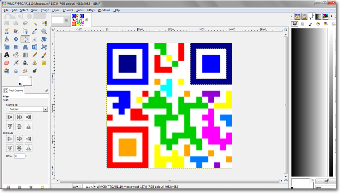Select the Eraser tool
This screenshot has height=194, width=341.
point(7,63)
